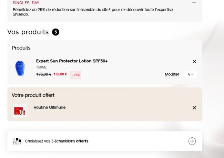Select the Routine Ultimune product name
This screenshot has width=224, height=158.
pyautogui.click(x=49, y=107)
